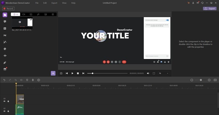Fit the timeline to window
The width and height of the screenshot is (219, 115).
tap(215, 80)
